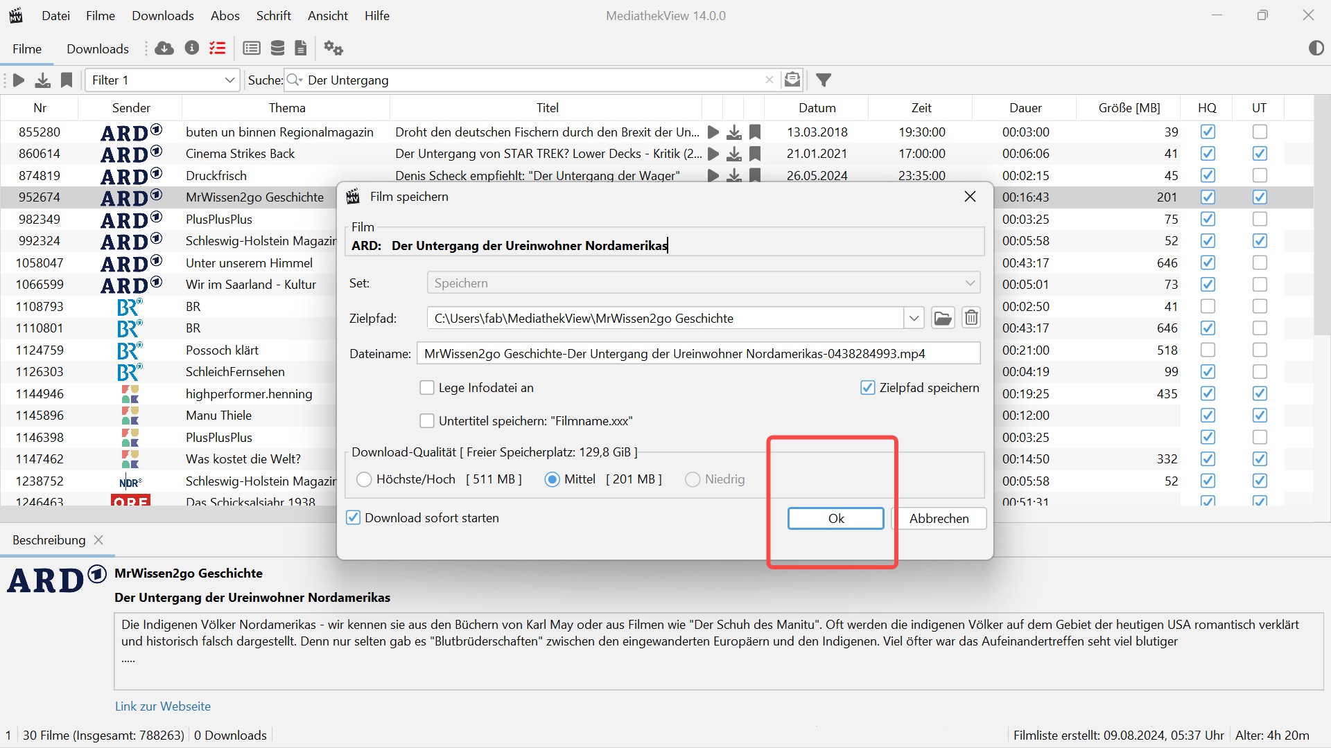Click the Abbrechen button
This screenshot has height=748, width=1331.
(x=939, y=518)
